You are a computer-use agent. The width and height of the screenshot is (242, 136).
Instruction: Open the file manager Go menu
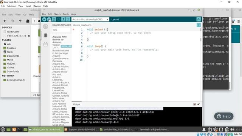tap(25, 14)
